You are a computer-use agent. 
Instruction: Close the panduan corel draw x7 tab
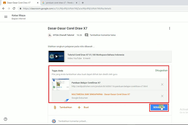(77, 3)
